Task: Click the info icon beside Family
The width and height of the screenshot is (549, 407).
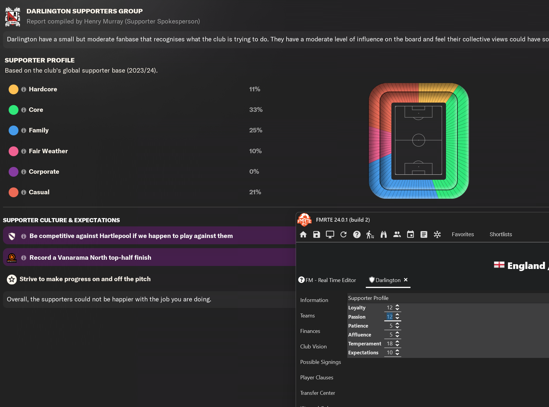Action: tap(24, 131)
